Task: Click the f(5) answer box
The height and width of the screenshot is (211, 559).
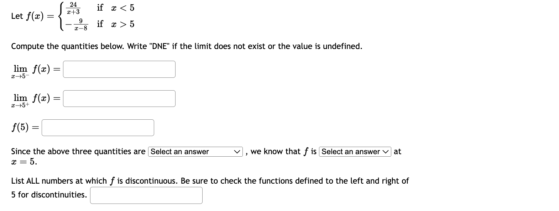Action: pos(98,127)
